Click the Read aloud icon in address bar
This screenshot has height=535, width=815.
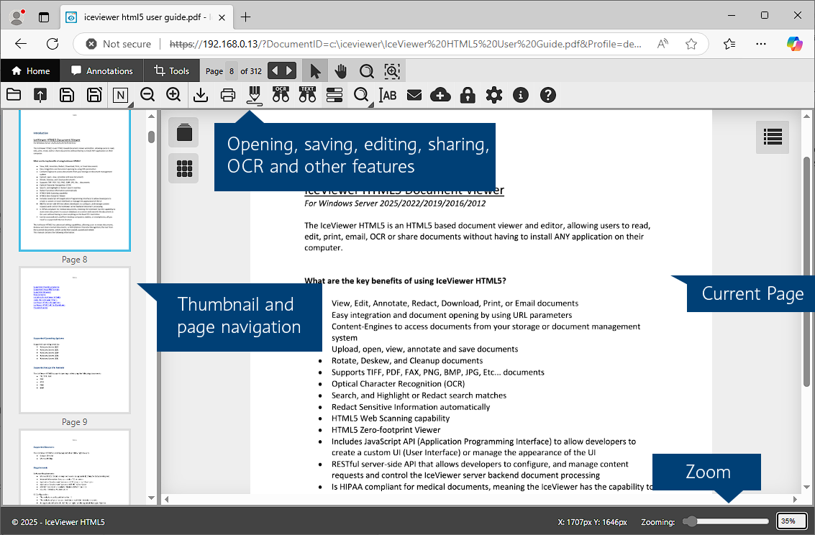pyautogui.click(x=663, y=44)
